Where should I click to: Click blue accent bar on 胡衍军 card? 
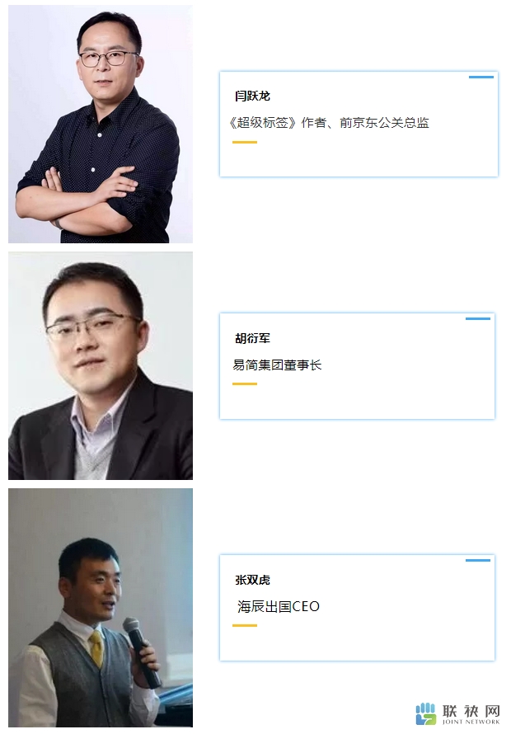click(478, 319)
